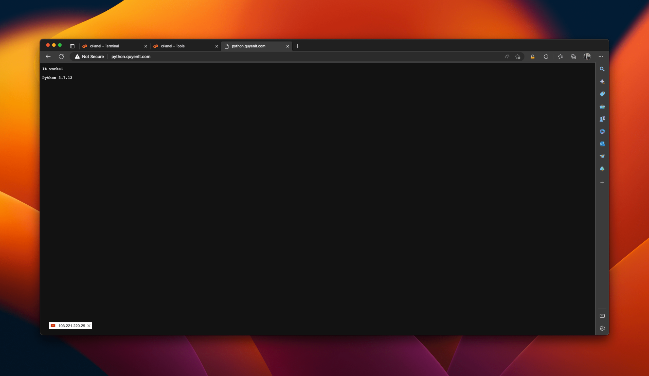Switch to the cPanel - Terminal tab

[x=114, y=46]
